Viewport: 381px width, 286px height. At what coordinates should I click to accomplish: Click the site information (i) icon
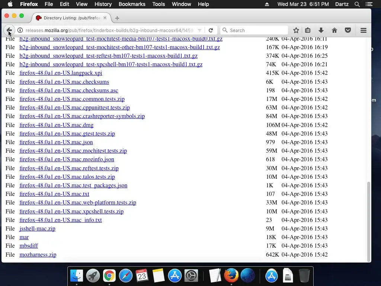tap(20, 30)
